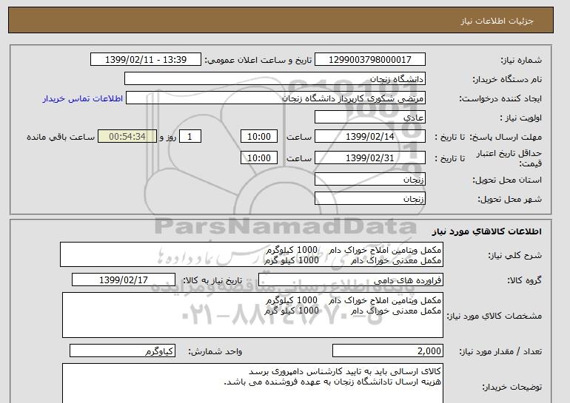
Task: Select the label تعداد / مقدار مورد نیاز
Action: [x=500, y=351]
